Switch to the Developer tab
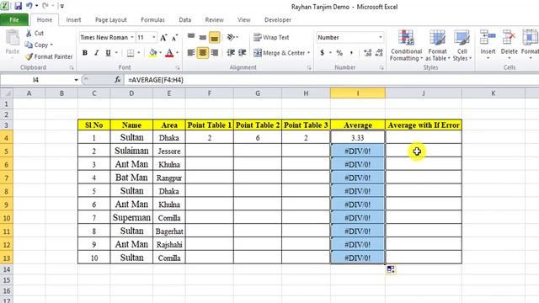The height and width of the screenshot is (303, 539). [278, 20]
